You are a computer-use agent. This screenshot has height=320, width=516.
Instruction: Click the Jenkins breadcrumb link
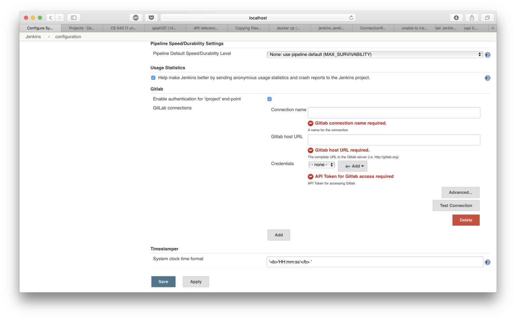coord(33,37)
